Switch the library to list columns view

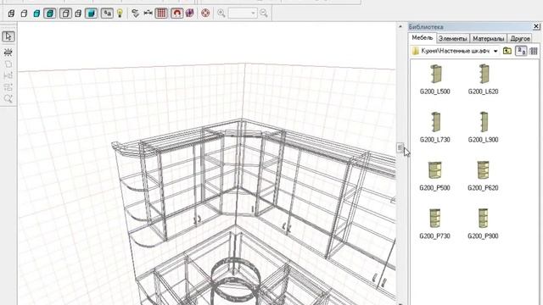534,51
